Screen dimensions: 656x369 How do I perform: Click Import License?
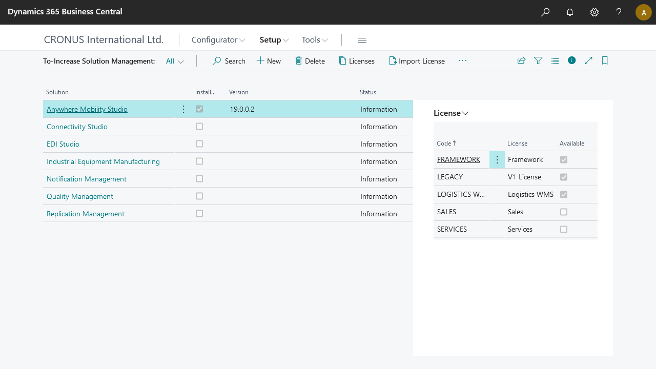pyautogui.click(x=417, y=61)
